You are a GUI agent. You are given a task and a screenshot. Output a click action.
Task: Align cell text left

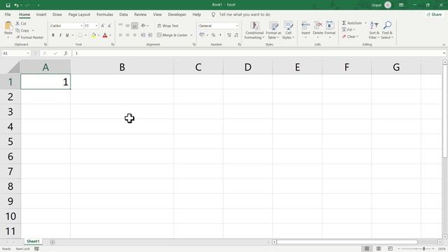pos(120,35)
